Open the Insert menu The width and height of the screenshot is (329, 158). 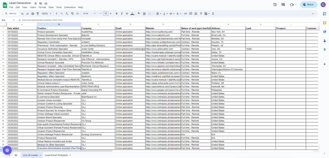tap(33, 7)
